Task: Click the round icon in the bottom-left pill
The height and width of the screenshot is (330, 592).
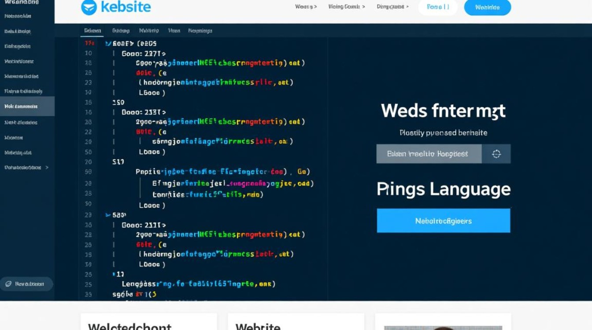Action: click(8, 284)
